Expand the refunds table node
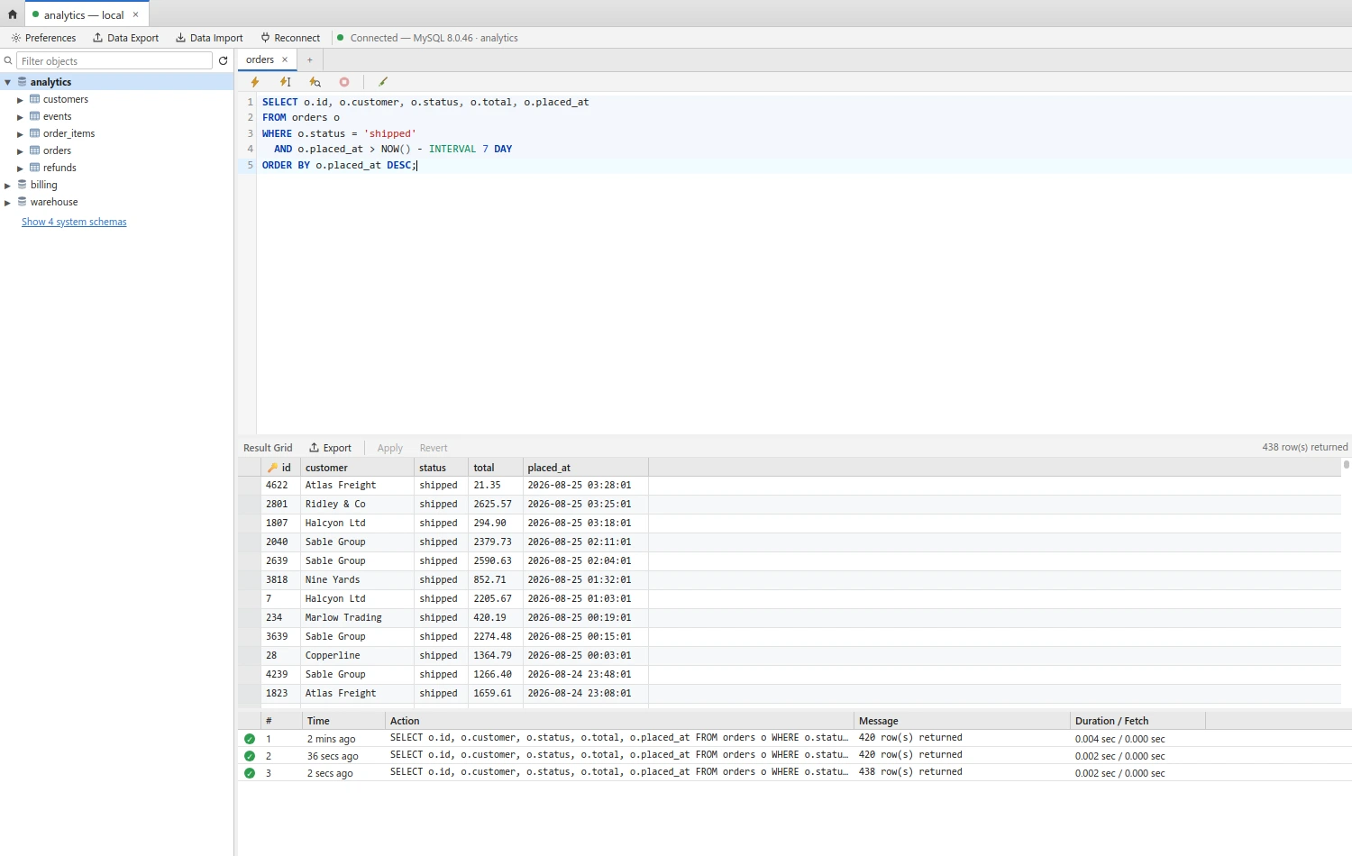Viewport: 1352px width, 856px height. coord(20,168)
